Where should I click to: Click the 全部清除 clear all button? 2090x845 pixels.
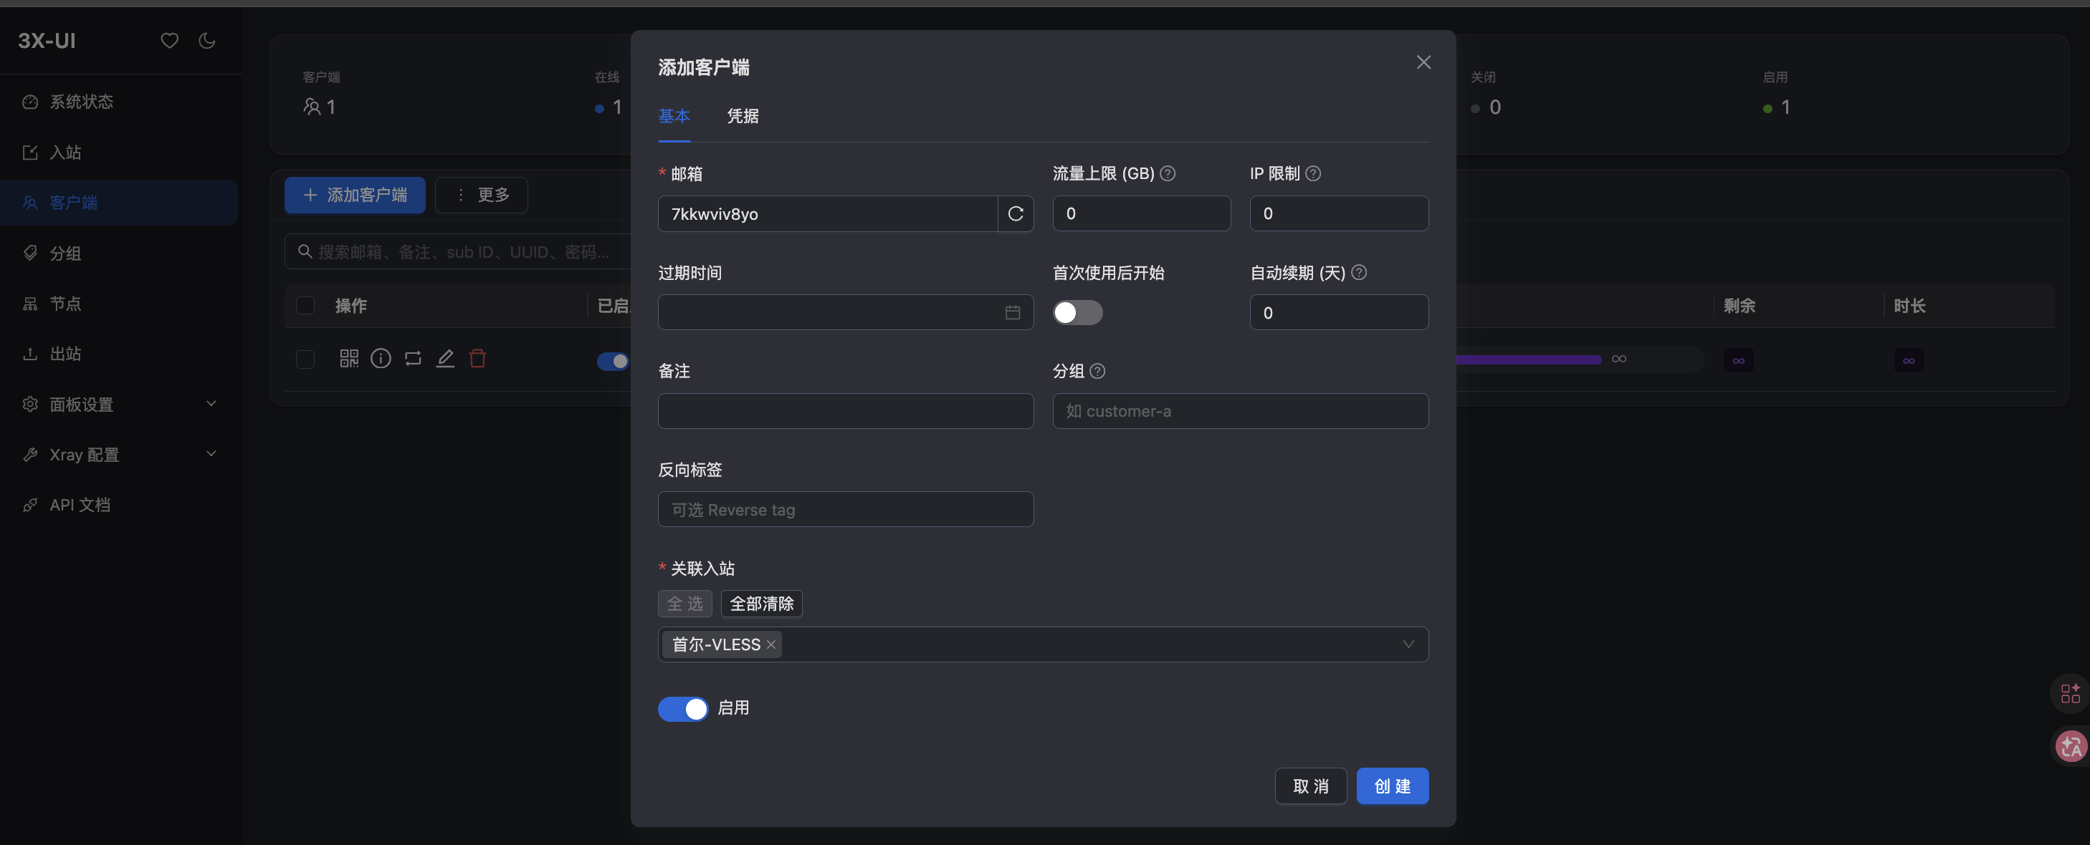[x=761, y=604]
